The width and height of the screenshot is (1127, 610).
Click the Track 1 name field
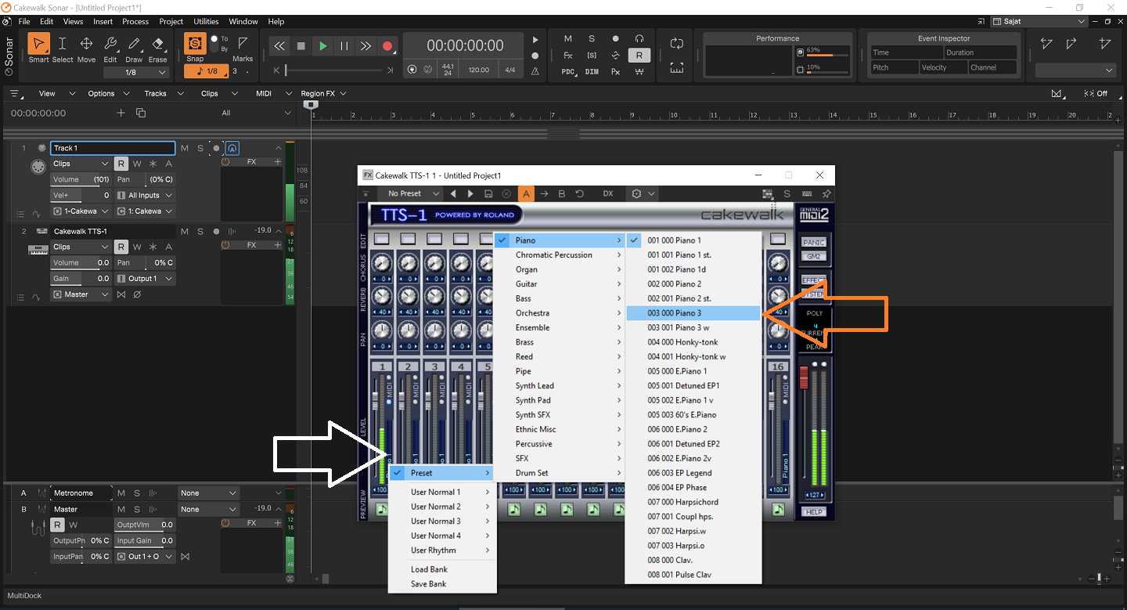point(113,148)
